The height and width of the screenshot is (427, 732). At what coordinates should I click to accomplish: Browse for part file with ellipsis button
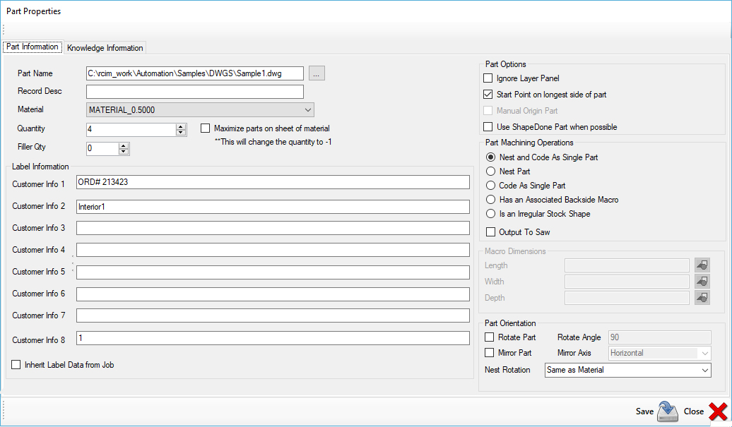pyautogui.click(x=317, y=73)
